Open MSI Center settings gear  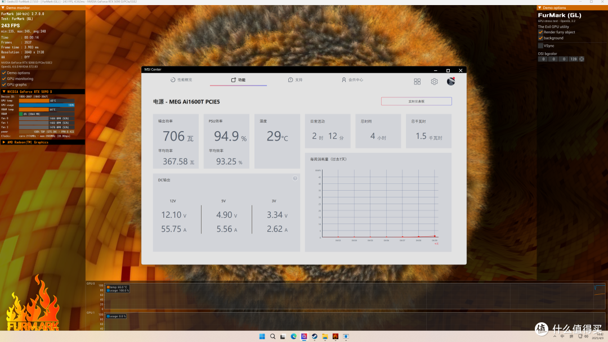[x=434, y=82]
